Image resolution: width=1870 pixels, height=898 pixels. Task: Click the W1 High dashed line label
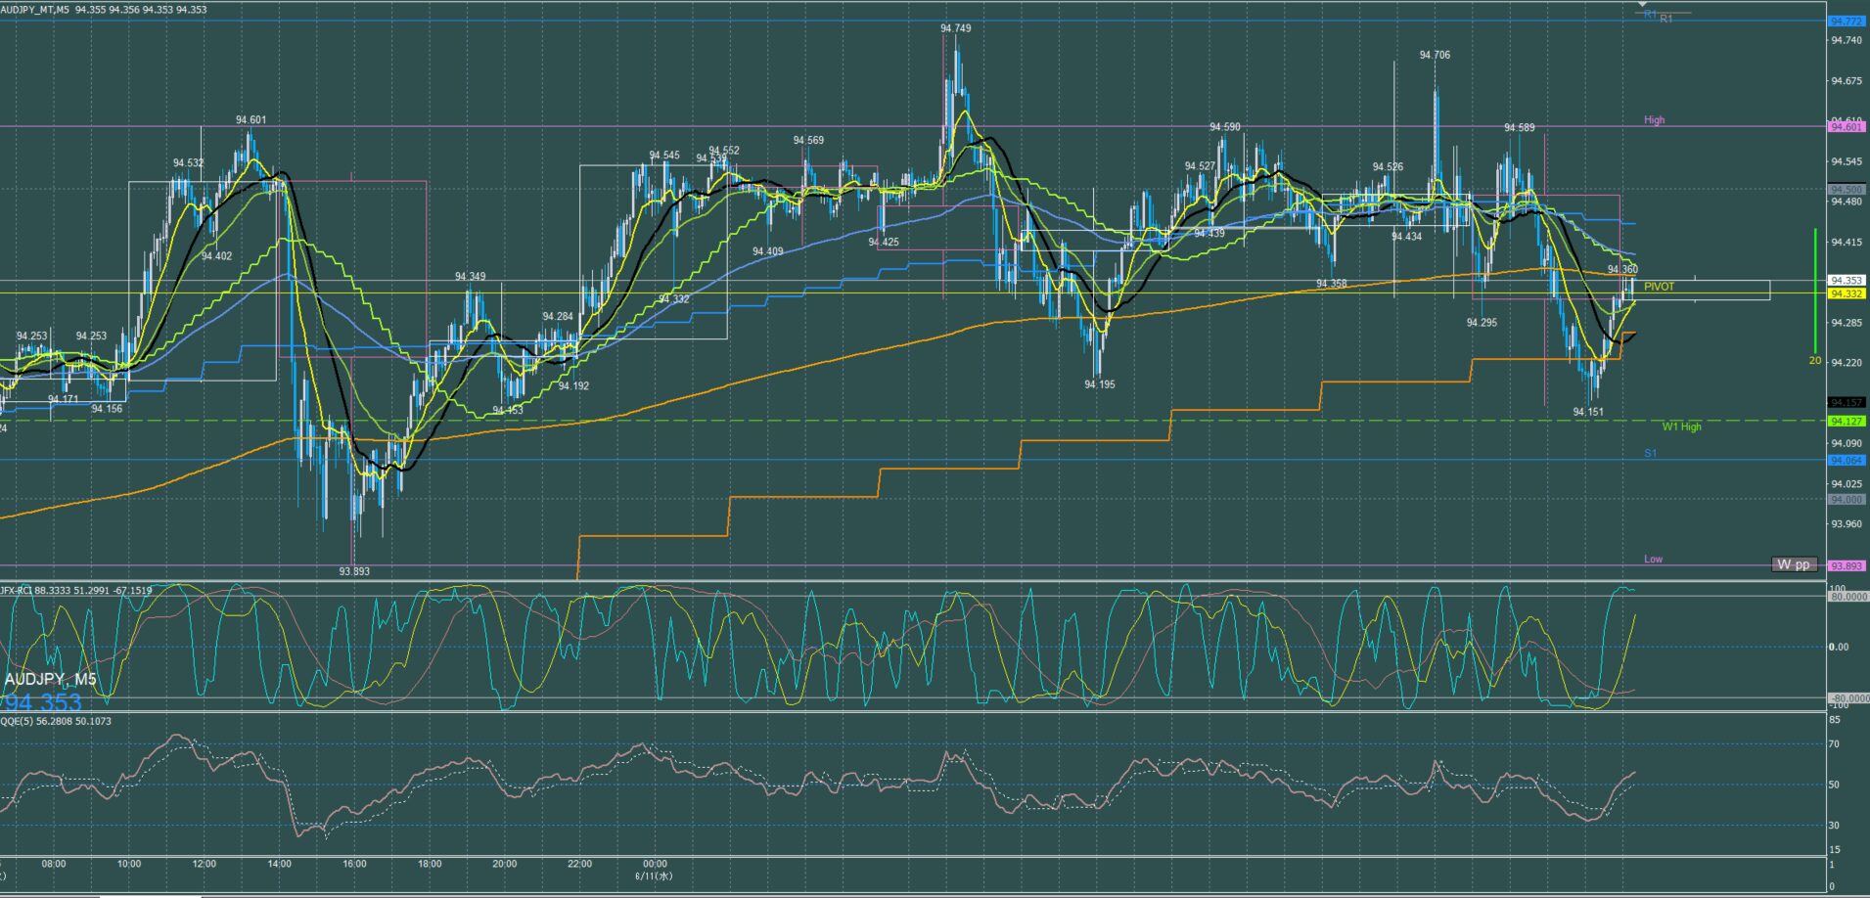(x=1681, y=427)
